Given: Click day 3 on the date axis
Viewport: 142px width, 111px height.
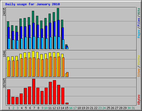Looking at the screenshot, I should [x=17, y=108].
